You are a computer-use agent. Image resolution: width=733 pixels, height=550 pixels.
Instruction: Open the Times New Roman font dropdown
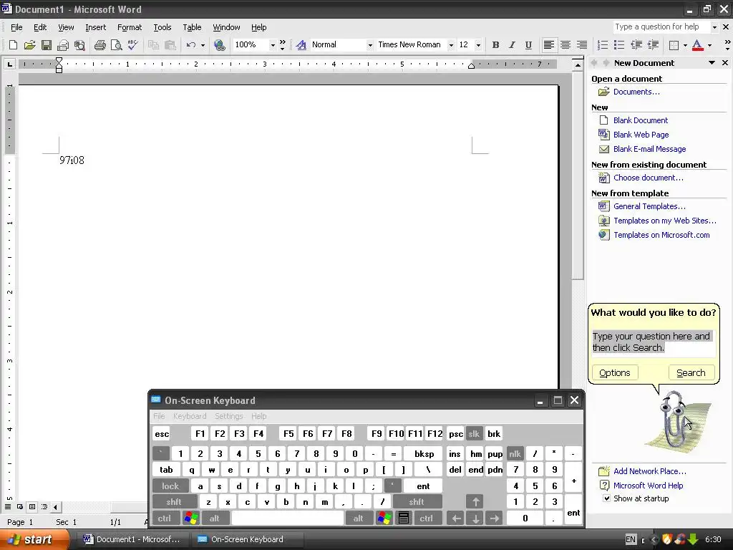pyautogui.click(x=451, y=45)
